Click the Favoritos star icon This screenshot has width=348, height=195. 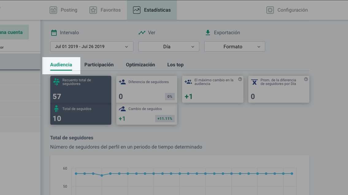(93, 10)
